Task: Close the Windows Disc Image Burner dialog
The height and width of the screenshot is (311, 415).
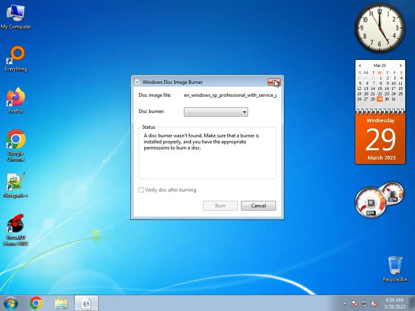Action: (274, 82)
